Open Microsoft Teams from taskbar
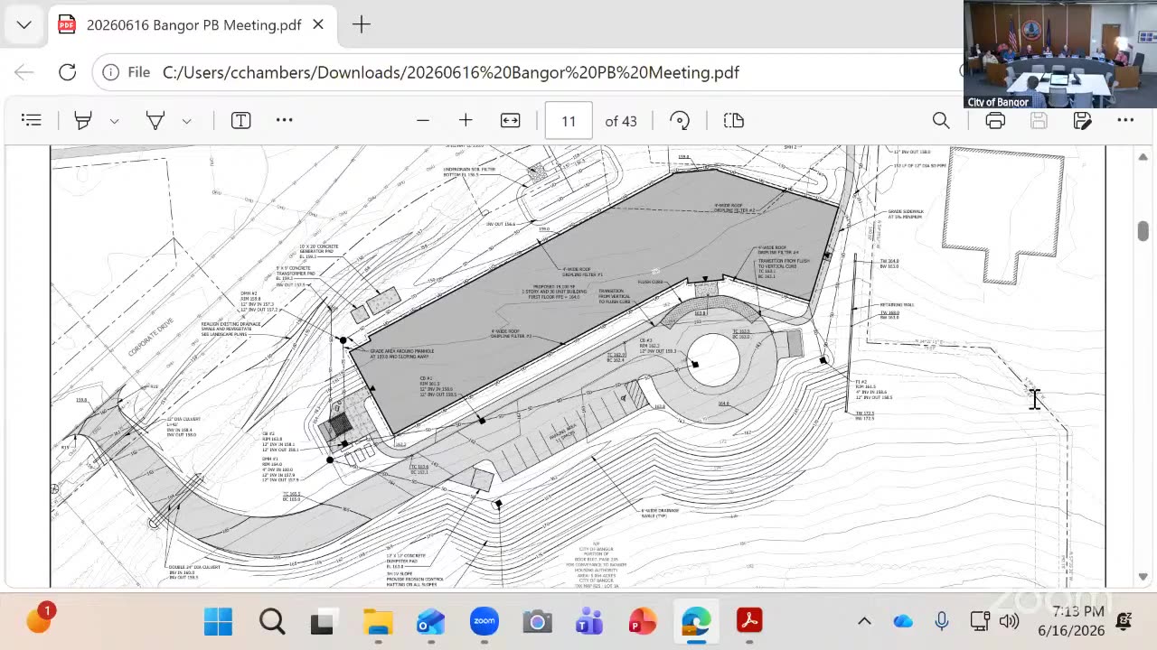Viewport: 1157px width, 650px height. [x=589, y=621]
